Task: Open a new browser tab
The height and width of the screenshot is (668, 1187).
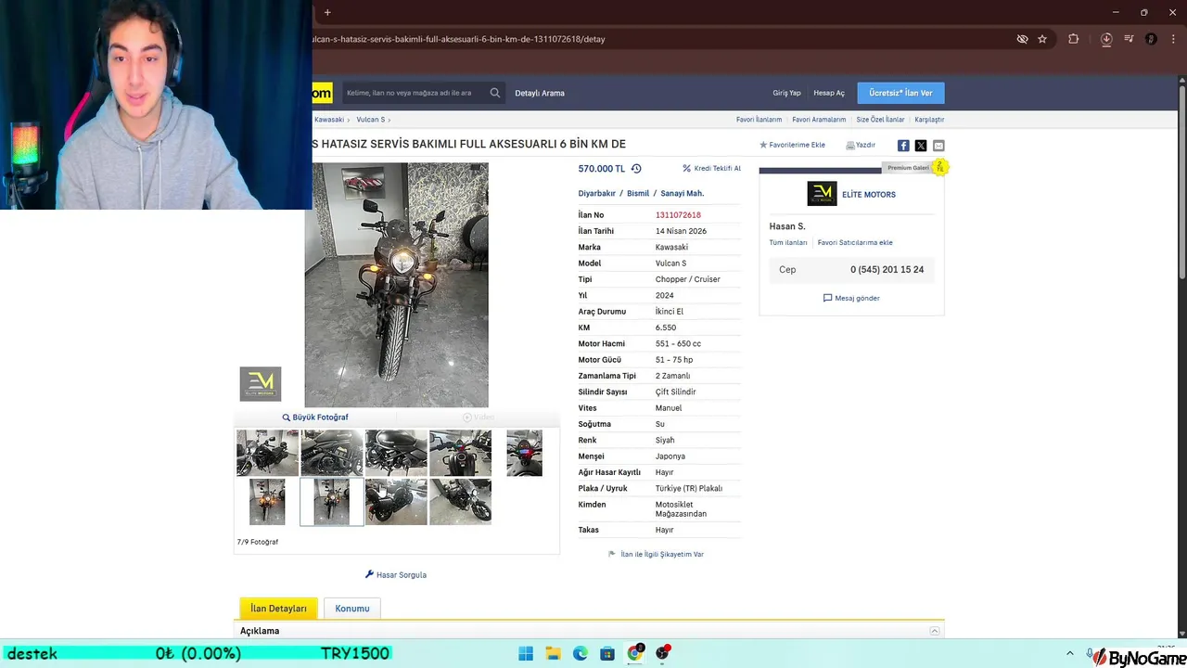Action: (x=327, y=12)
